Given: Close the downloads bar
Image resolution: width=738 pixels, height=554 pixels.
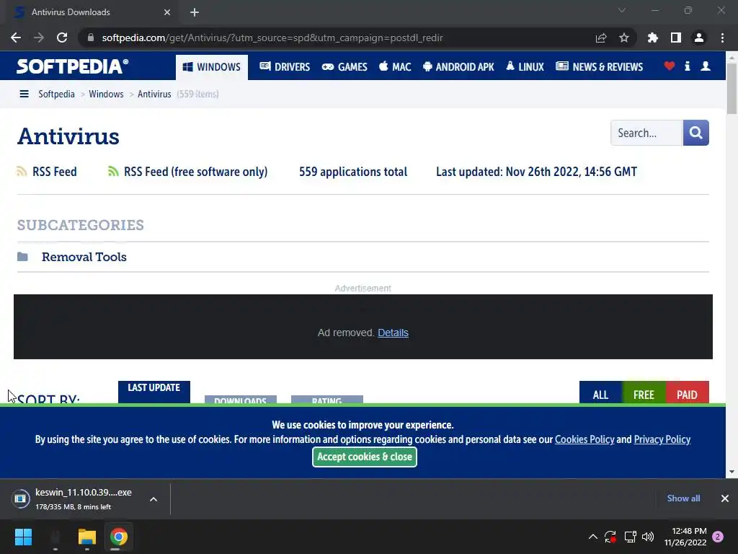Looking at the screenshot, I should (x=725, y=498).
